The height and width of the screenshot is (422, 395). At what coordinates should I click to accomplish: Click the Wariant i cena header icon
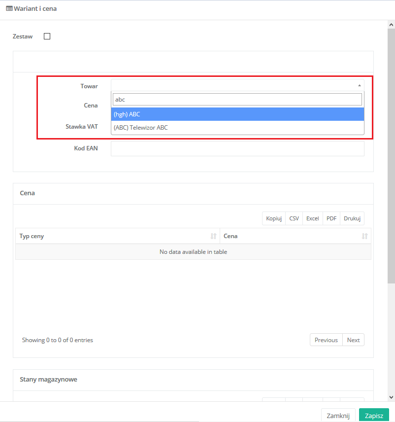[x=9, y=8]
